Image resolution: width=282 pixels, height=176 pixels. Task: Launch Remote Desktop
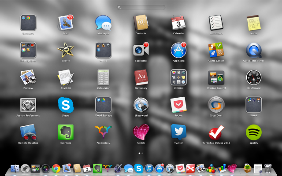[x=28, y=132]
